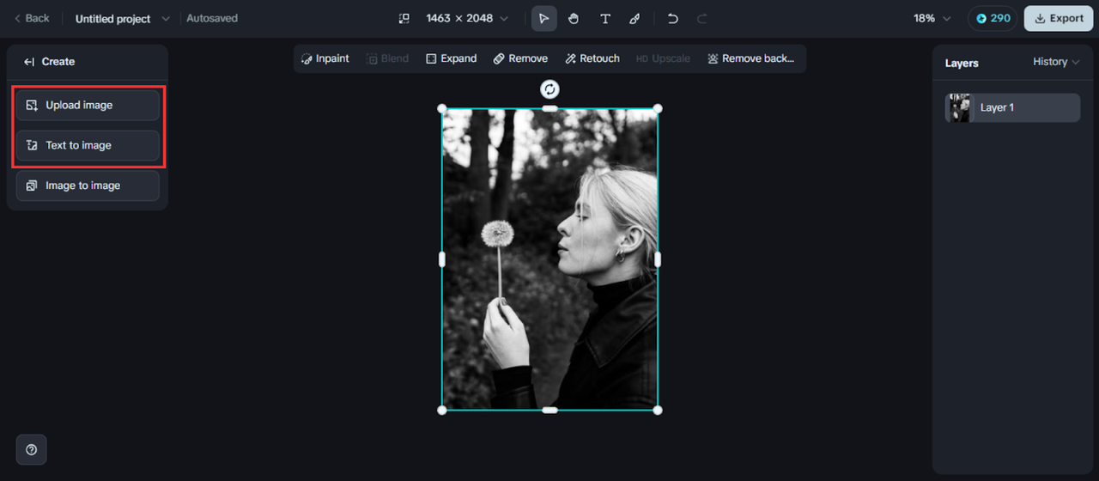1099x481 pixels.
Task: Switch to the Layers tab
Action: click(962, 63)
